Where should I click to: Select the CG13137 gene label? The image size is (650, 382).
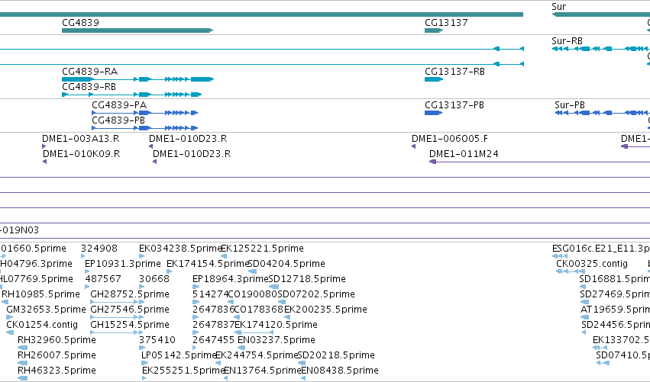point(446,22)
